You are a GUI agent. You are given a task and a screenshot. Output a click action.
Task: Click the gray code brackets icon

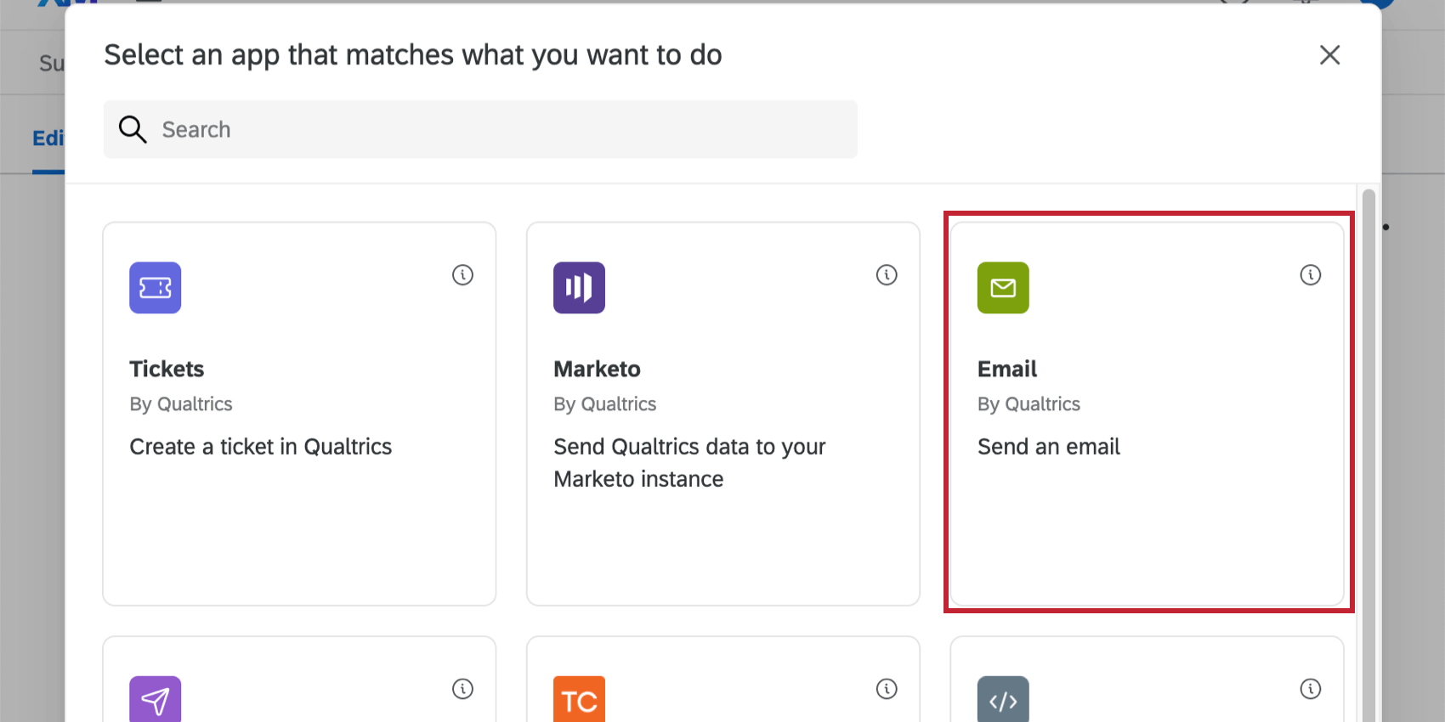(1003, 700)
